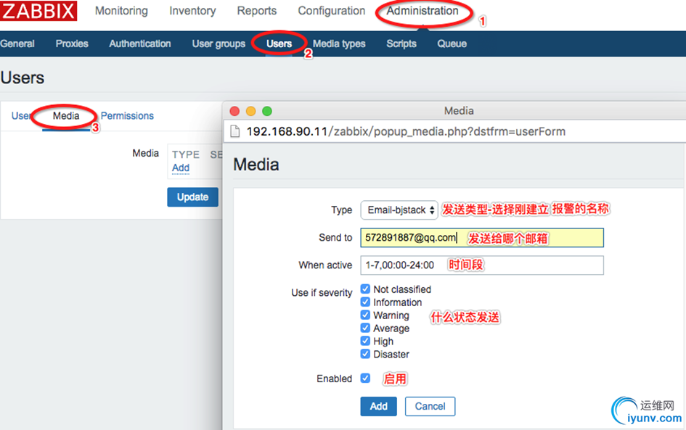Open the Monitoring menu
The height and width of the screenshot is (430, 686).
coord(121,11)
